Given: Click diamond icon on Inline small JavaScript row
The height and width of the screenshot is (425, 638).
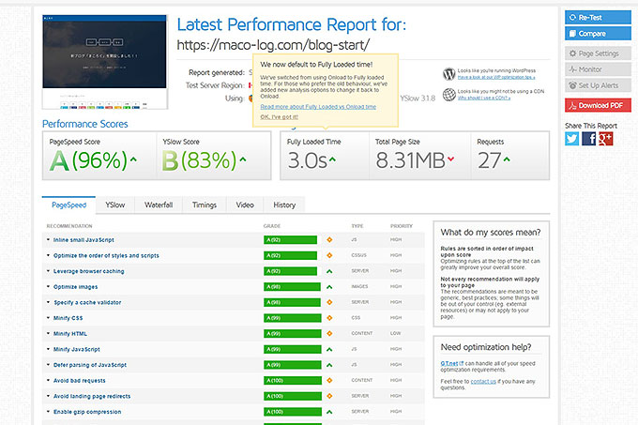Looking at the screenshot, I should 329,240.
